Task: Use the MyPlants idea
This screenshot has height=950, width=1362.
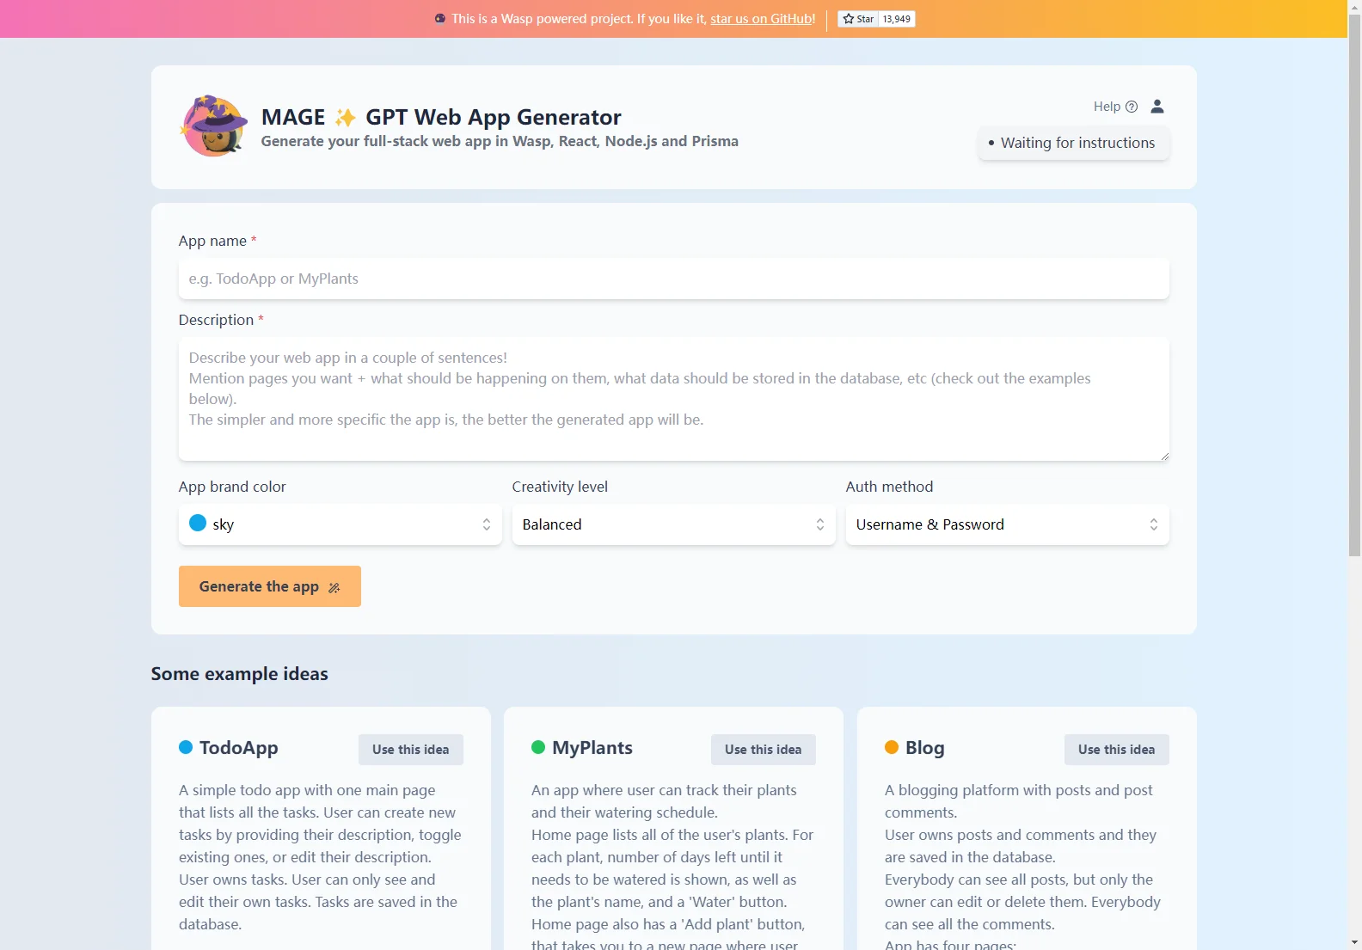Action: tap(764, 750)
